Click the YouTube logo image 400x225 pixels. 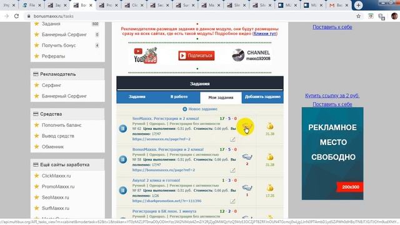(146, 56)
